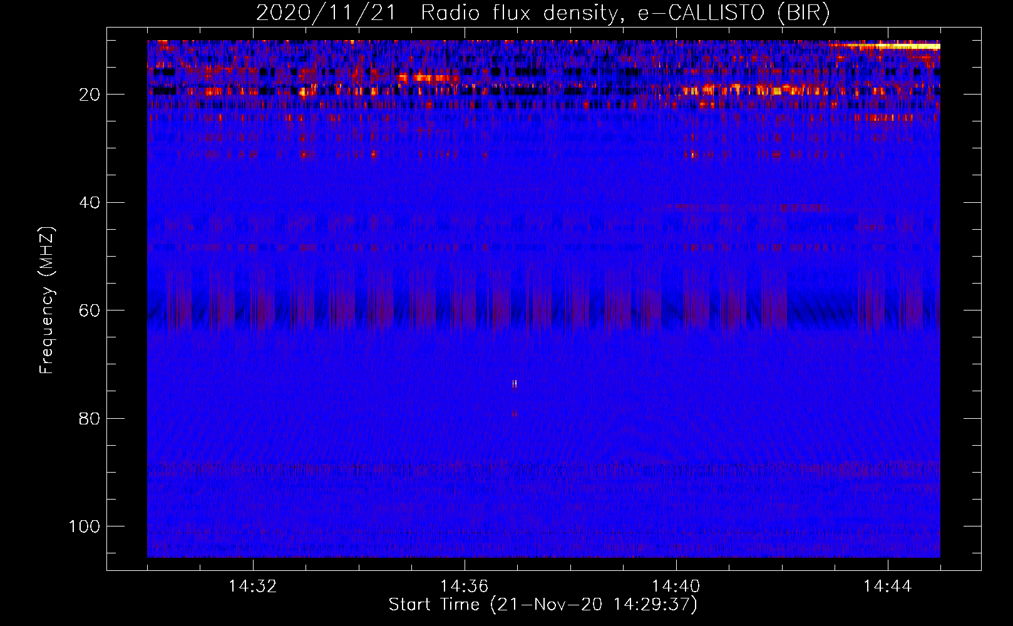The image size is (1013, 626).
Task: Click the '100' frequency tick label
Action: pyautogui.click(x=85, y=526)
